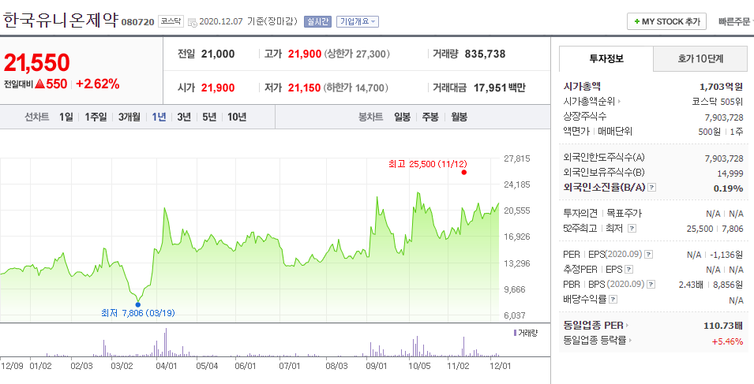The height and width of the screenshot is (384, 754).
Task: Click the 거래량 835,738 value
Action: (486, 54)
